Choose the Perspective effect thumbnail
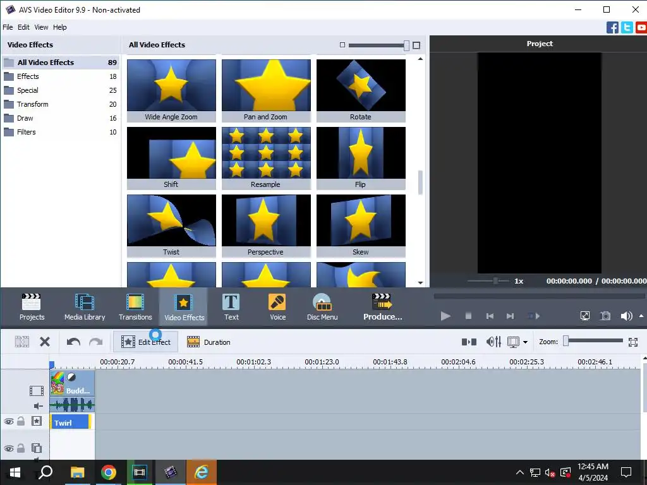647x485 pixels. [266, 225]
